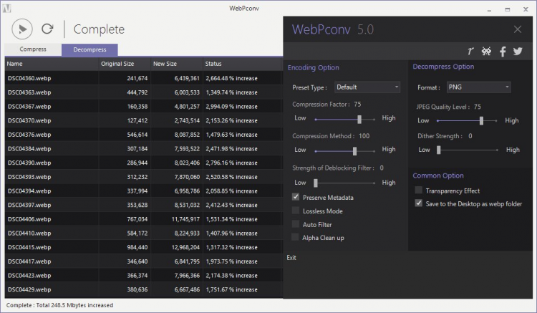Select row DSC04423.webp
Image resolution: width=537 pixels, height=313 pixels.
pyautogui.click(x=144, y=275)
